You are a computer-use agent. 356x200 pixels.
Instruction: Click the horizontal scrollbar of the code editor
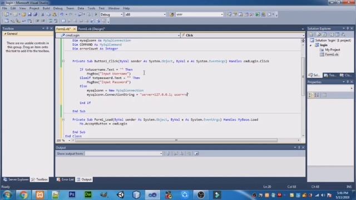(x=176, y=141)
